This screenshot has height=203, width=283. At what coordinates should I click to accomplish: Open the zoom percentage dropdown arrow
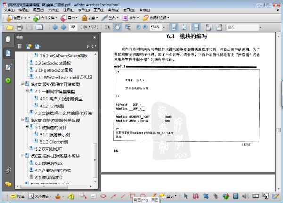click(x=164, y=27)
